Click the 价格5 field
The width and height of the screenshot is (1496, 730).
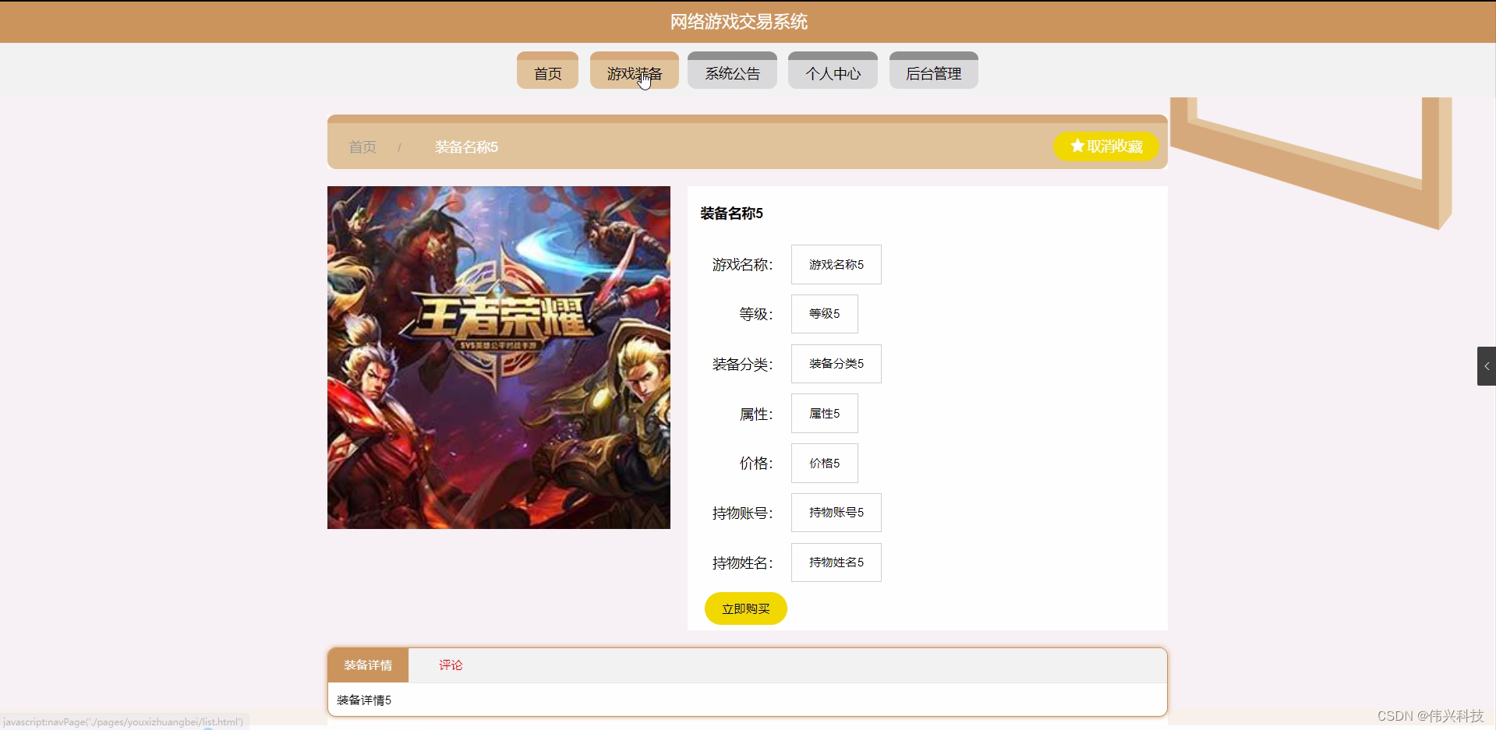click(823, 463)
